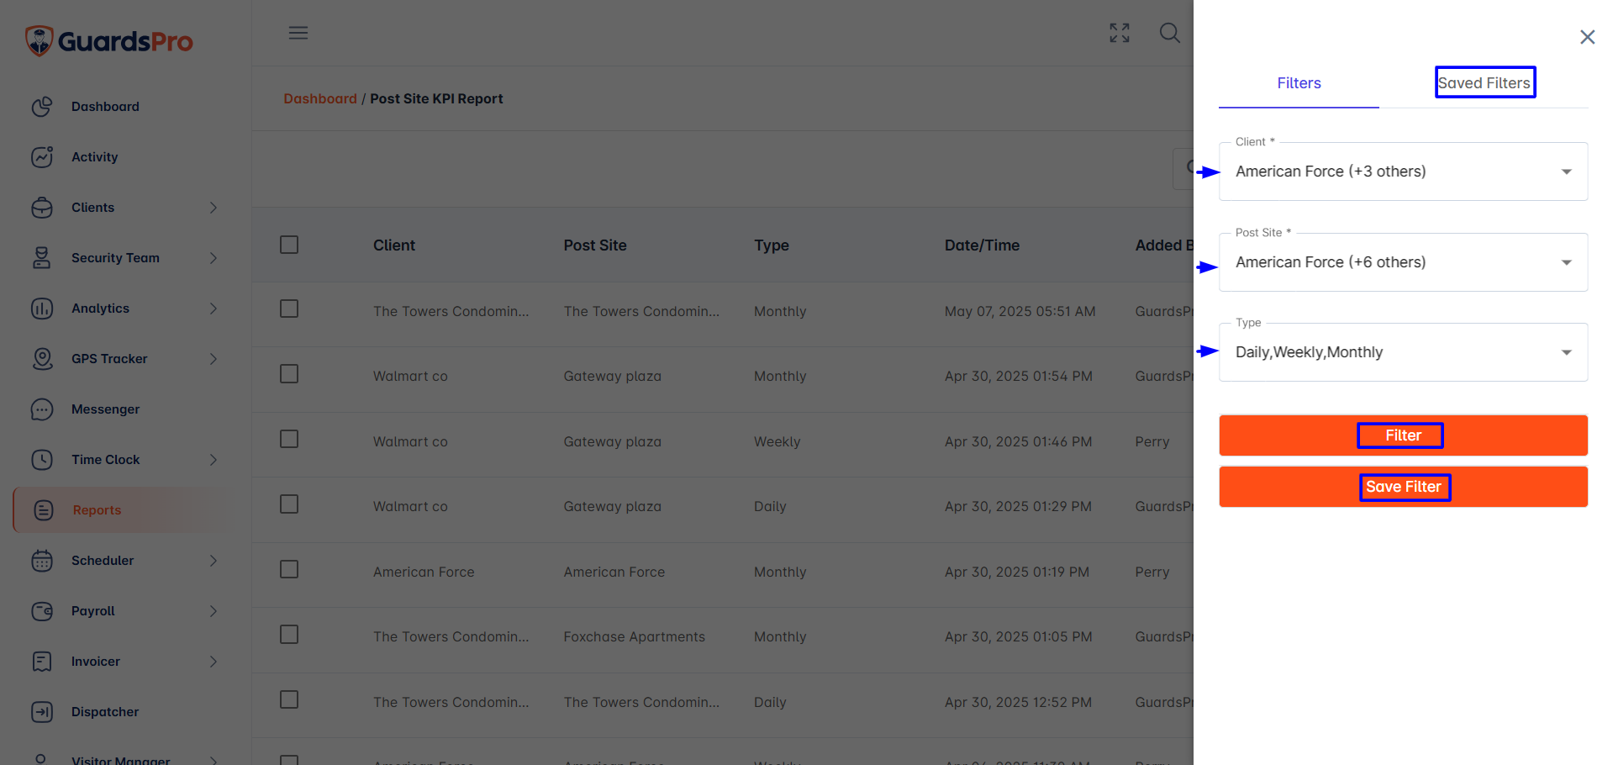Expand the Invoicer submenu chevron

click(x=213, y=662)
